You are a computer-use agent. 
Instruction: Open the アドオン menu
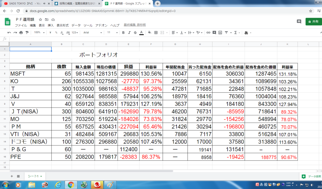pos(102,25)
